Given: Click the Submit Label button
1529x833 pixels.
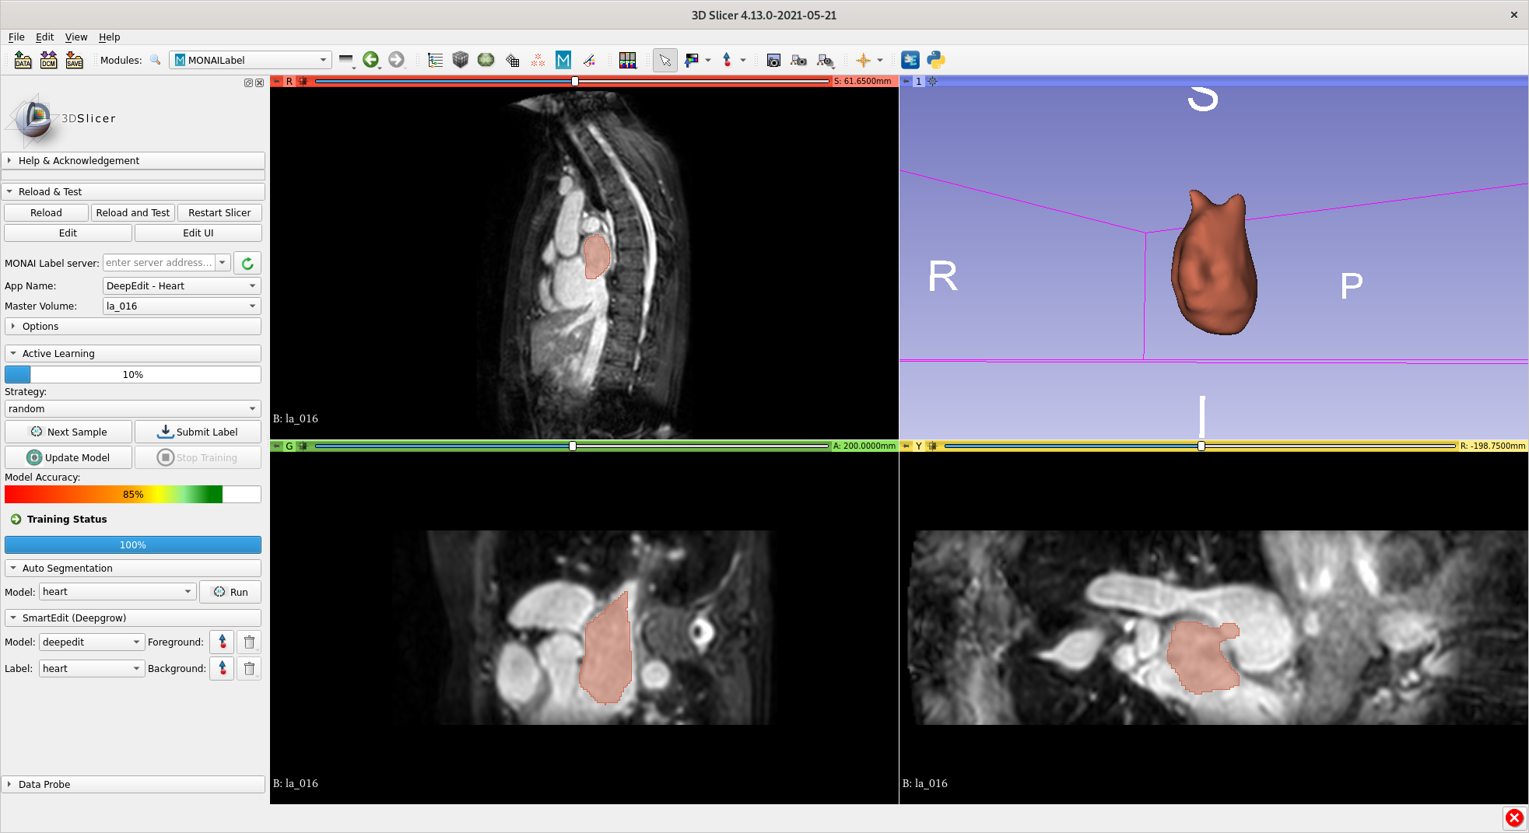Looking at the screenshot, I should pyautogui.click(x=198, y=432).
